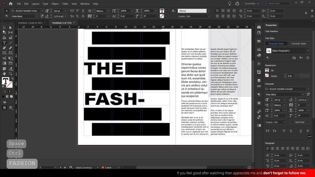The height and width of the screenshot is (177, 315).
Task: Open Metrics kerning dropdown in control bar
Action: point(108,11)
